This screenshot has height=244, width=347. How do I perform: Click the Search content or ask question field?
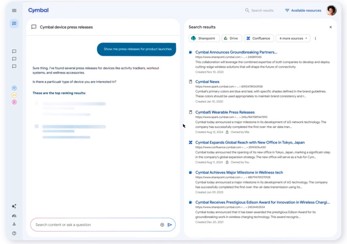coord(95,225)
